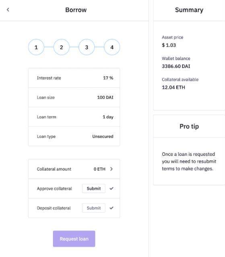Select the Loan size row
The width and height of the screenshot is (225, 257).
click(x=74, y=97)
